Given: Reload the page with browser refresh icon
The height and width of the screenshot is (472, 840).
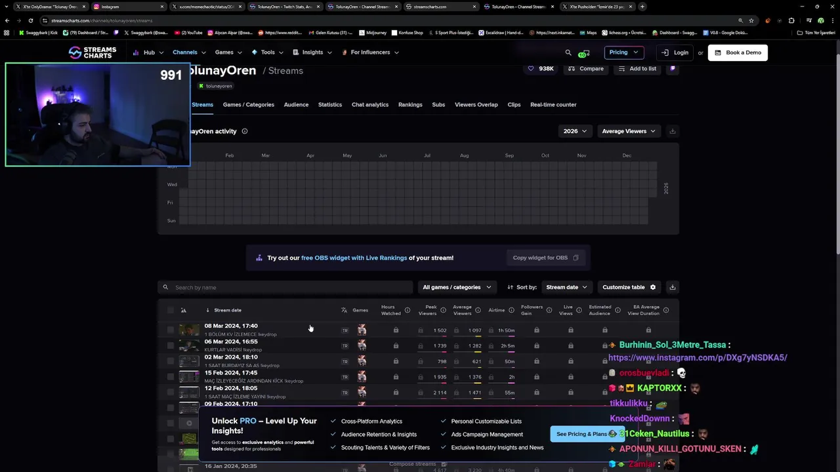Looking at the screenshot, I should tap(31, 20).
